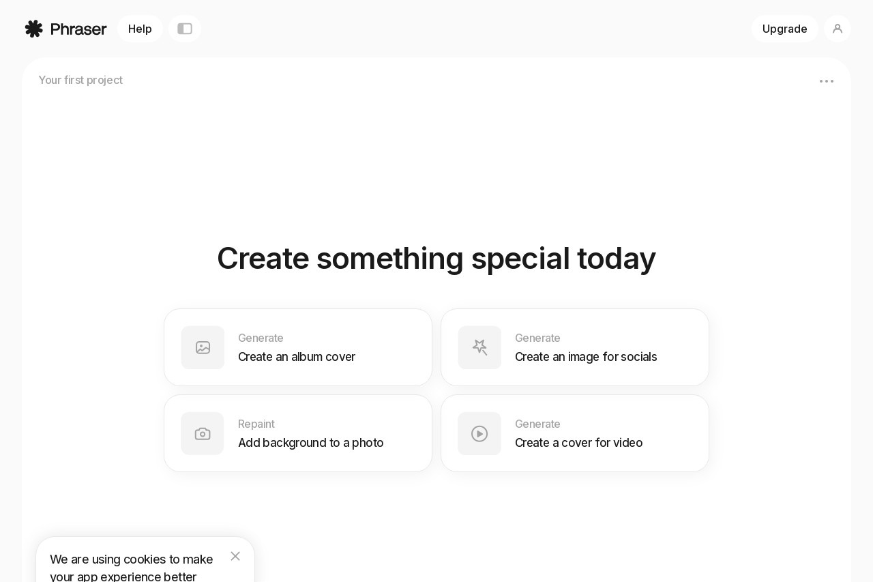
Task: Choose Add background to a photo
Action: coord(298,433)
